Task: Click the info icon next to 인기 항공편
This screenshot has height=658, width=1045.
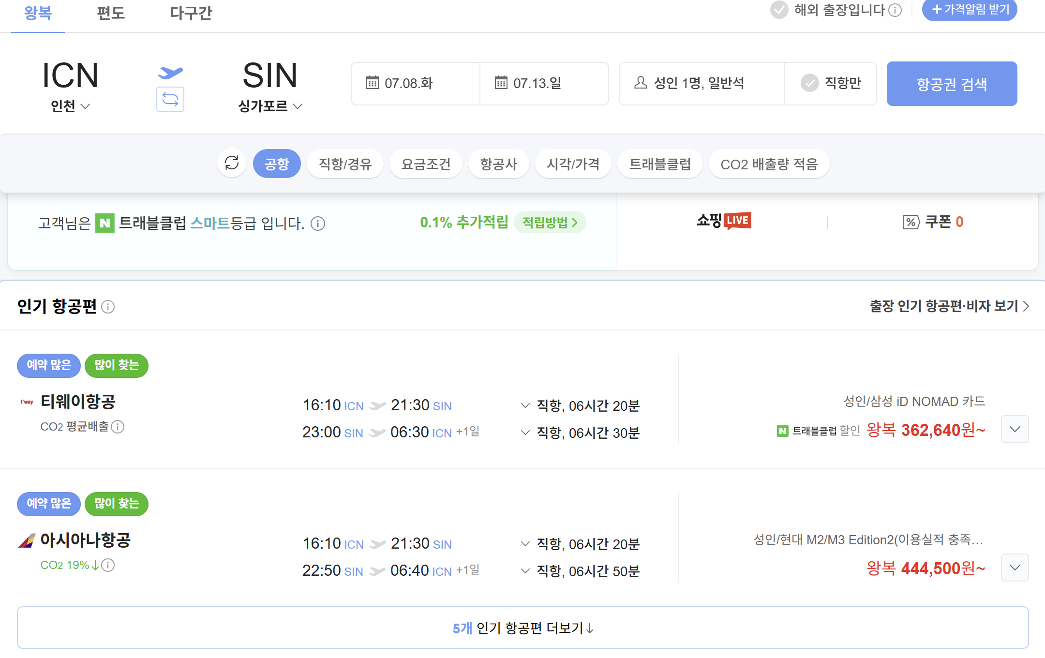Action: [108, 307]
